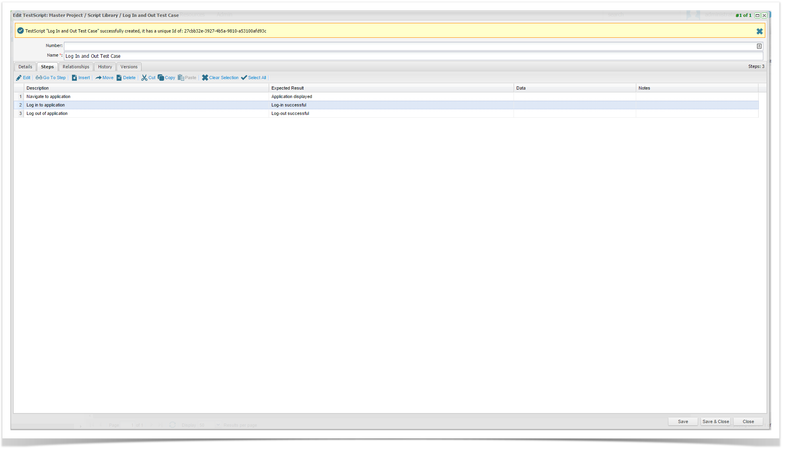Click the Insert step icon

tap(74, 78)
